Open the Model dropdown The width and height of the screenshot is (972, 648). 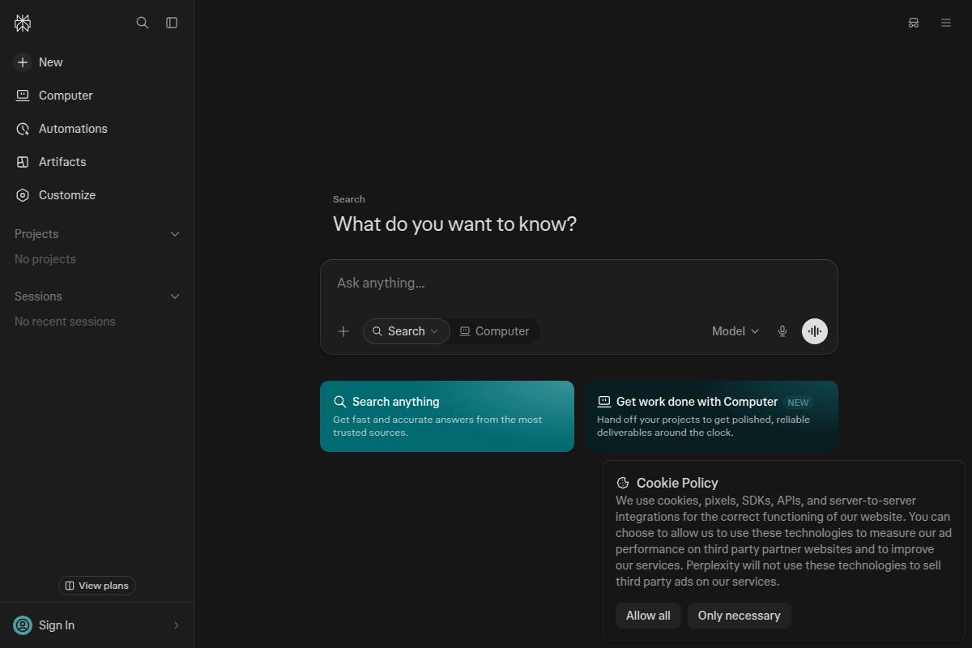[x=735, y=331]
